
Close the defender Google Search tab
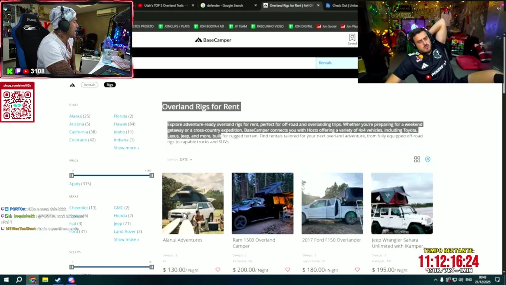click(255, 6)
